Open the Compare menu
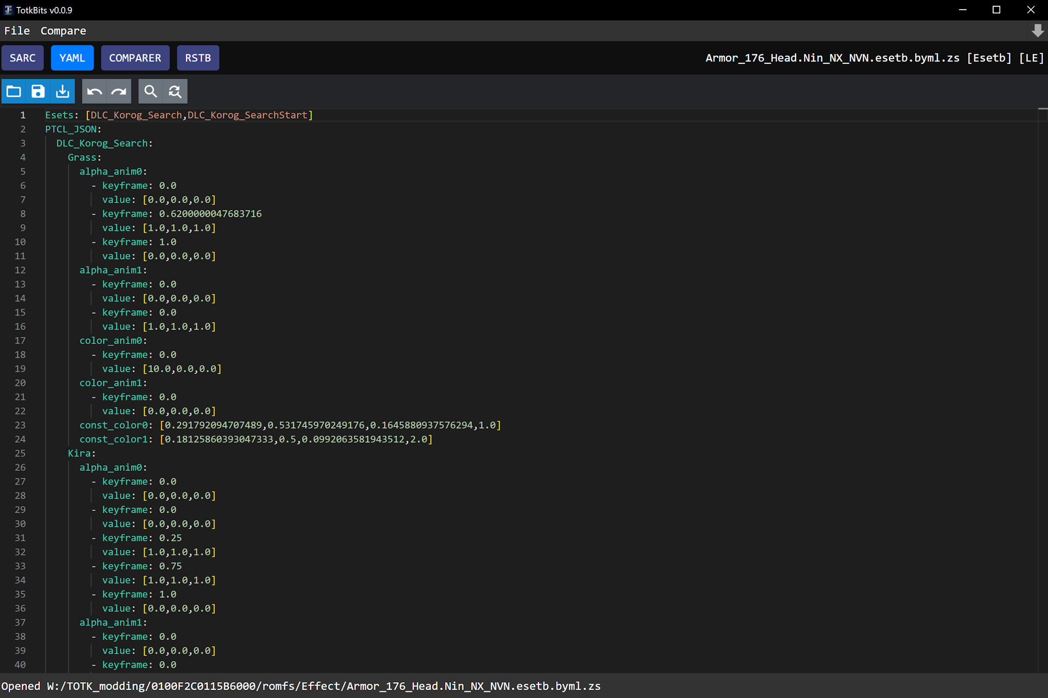1048x698 pixels. click(x=63, y=31)
